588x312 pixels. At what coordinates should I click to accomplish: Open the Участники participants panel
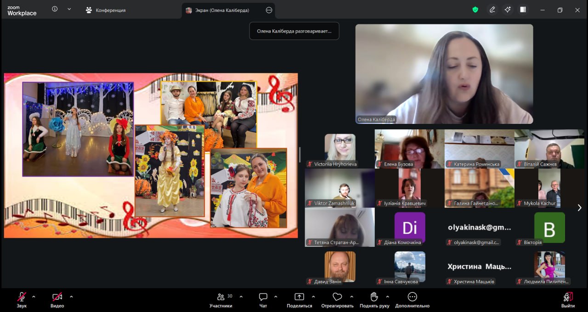pos(221,300)
